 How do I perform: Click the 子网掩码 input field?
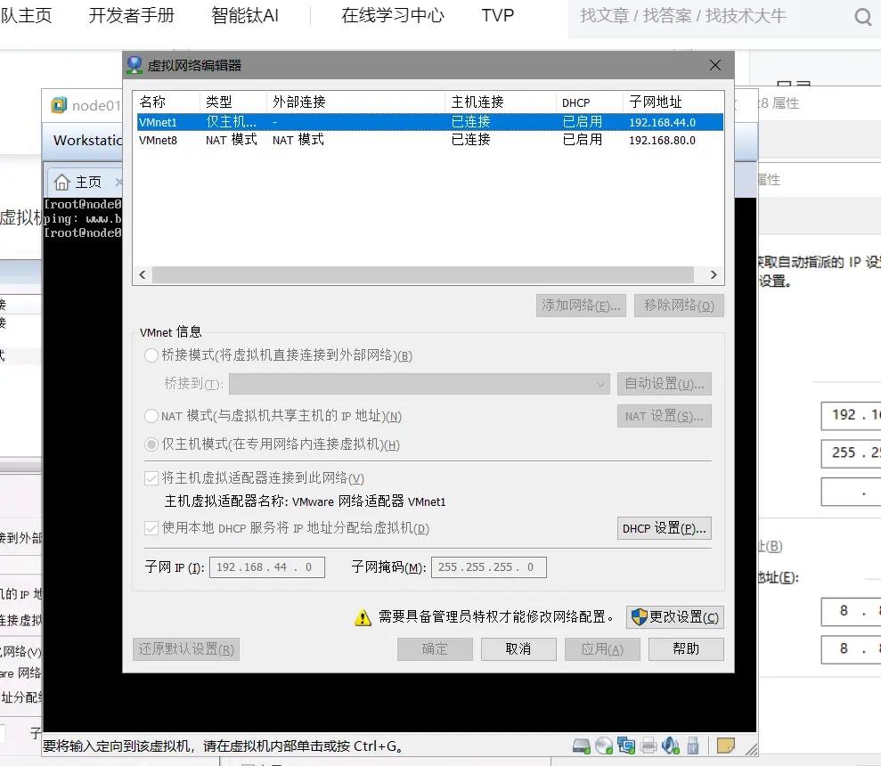(x=488, y=567)
